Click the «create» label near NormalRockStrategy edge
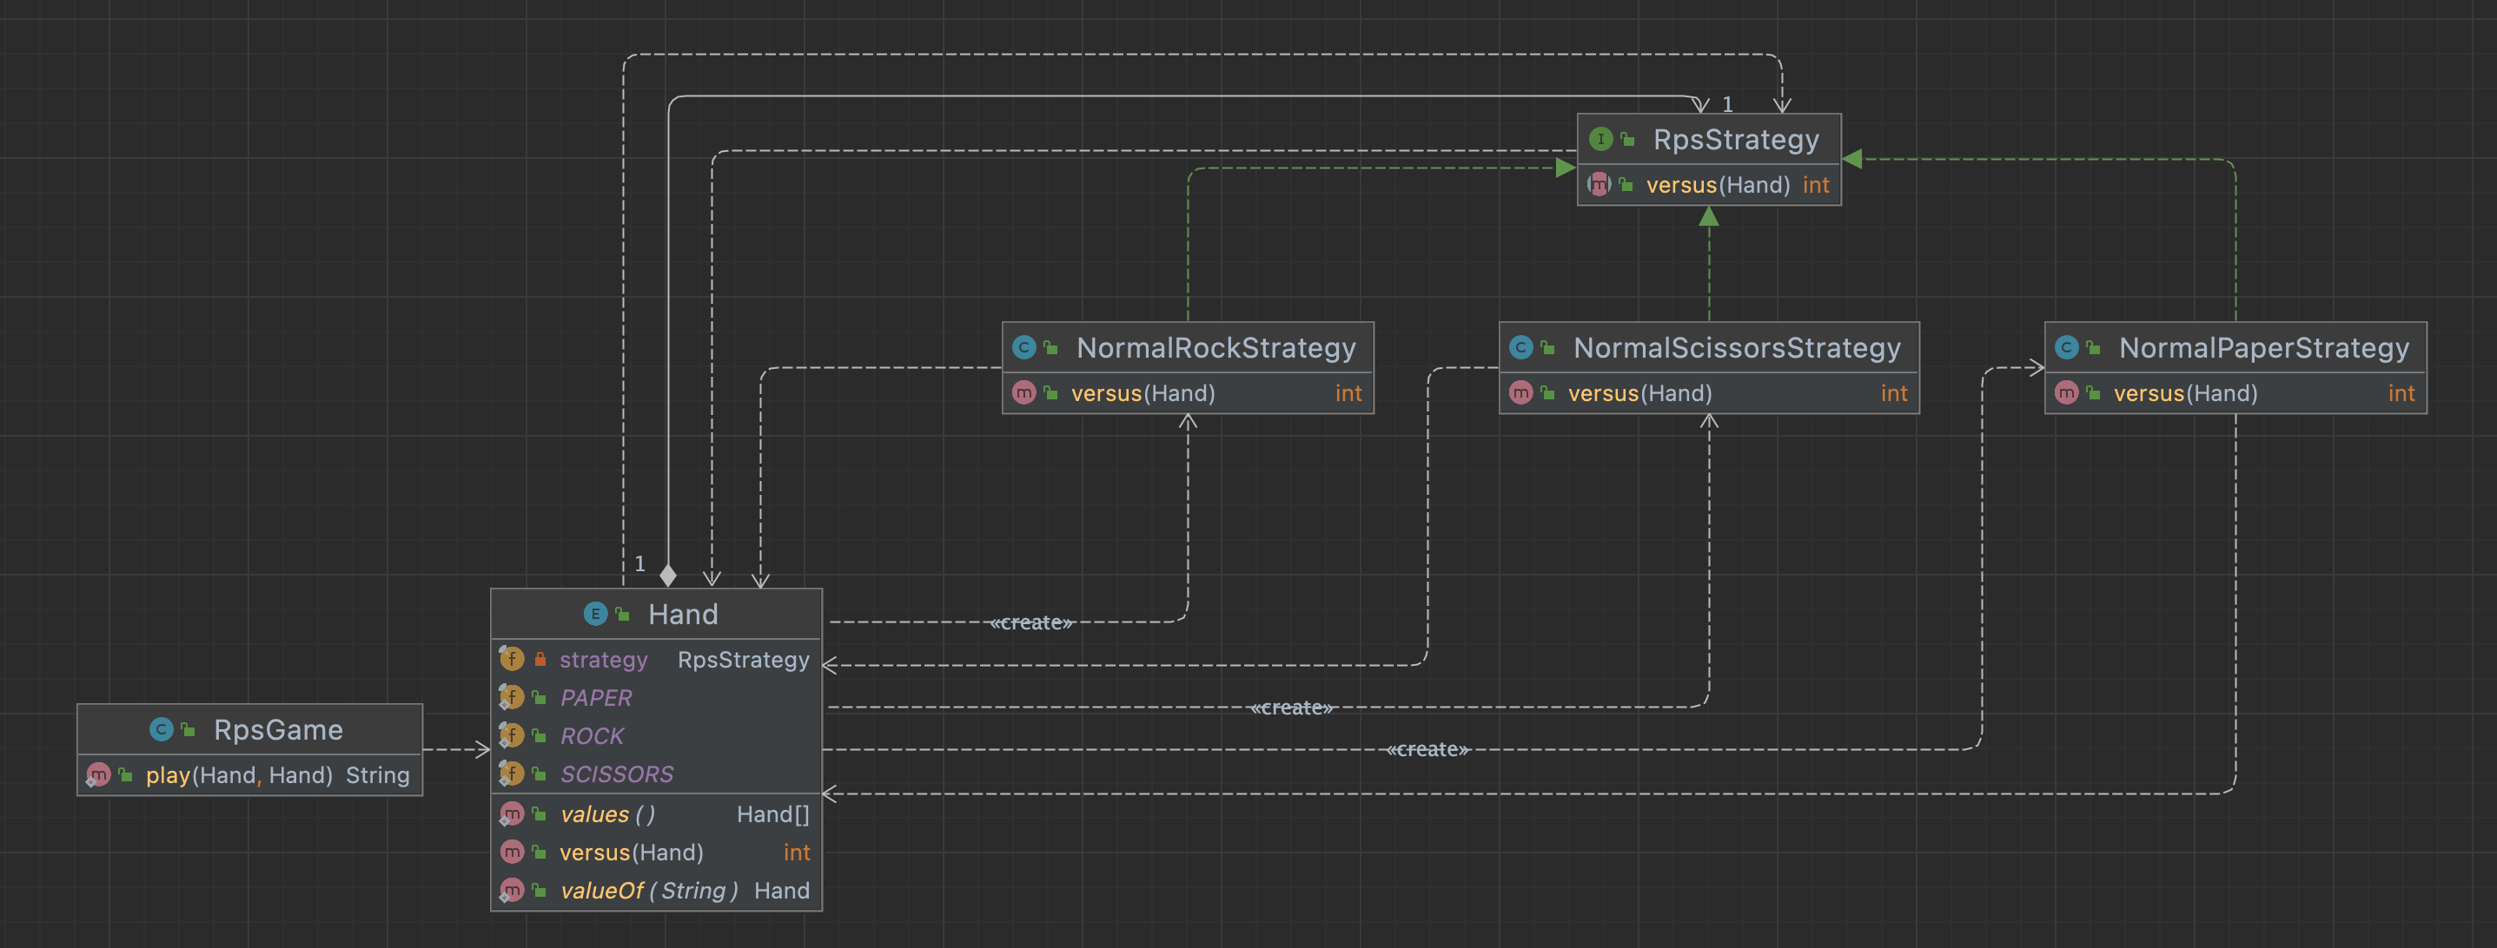This screenshot has width=2497, height=948. coord(1031,622)
